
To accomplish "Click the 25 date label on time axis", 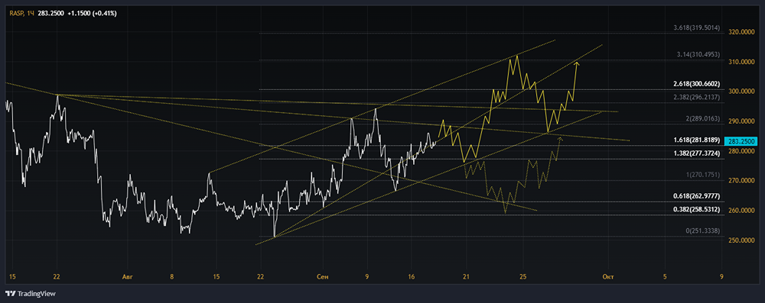I will click(x=522, y=277).
